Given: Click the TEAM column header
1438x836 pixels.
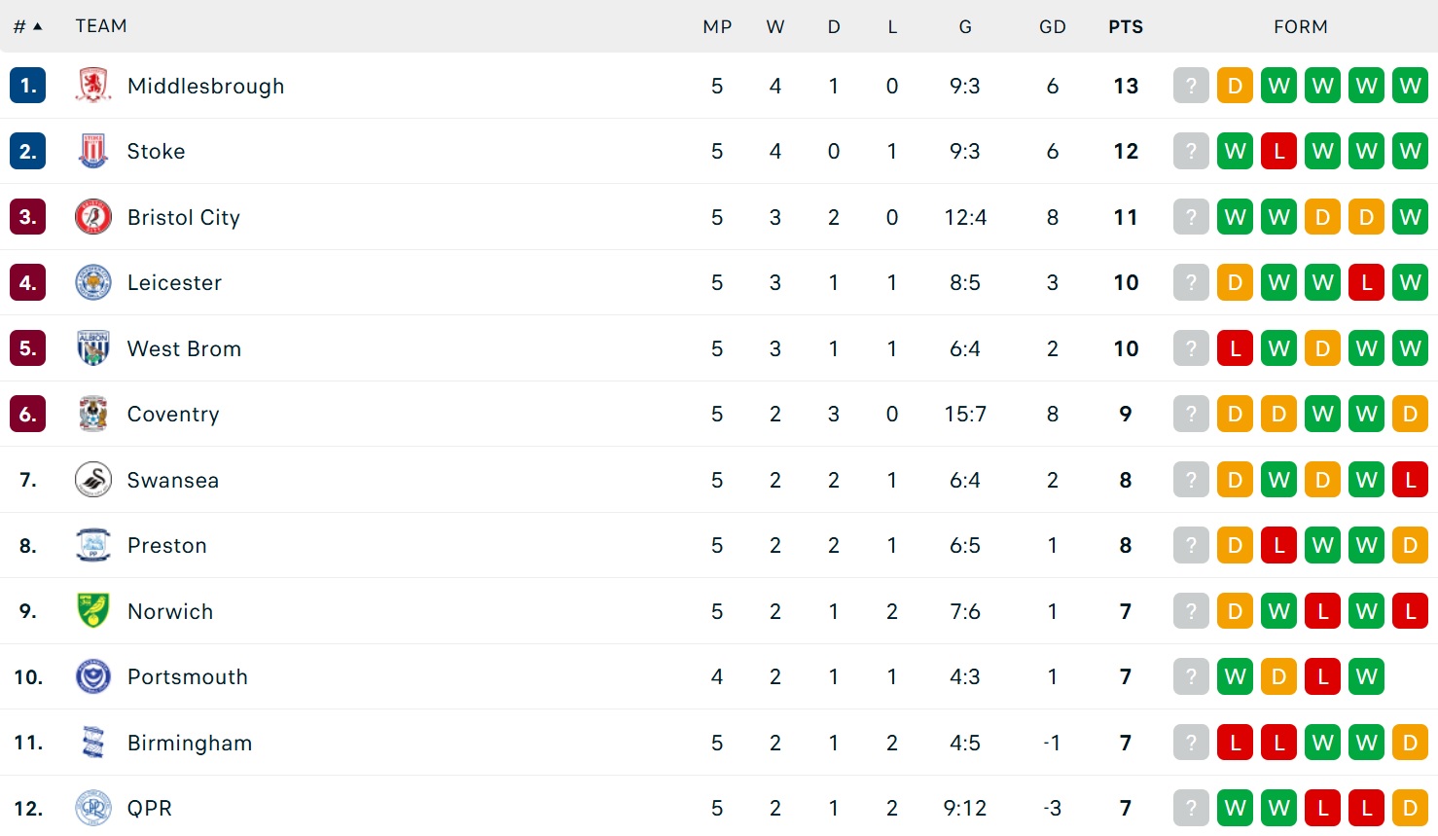Looking at the screenshot, I should 101,26.
